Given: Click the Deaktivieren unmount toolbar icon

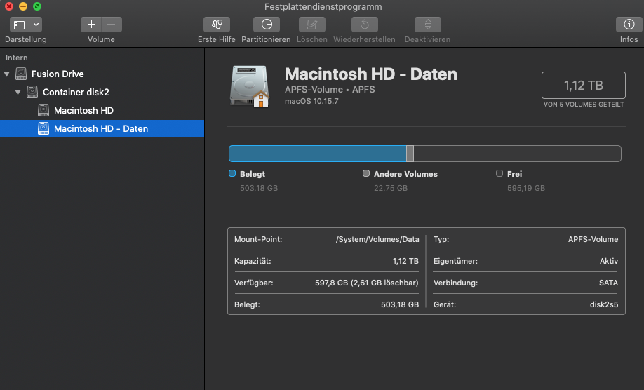Looking at the screenshot, I should (x=427, y=25).
